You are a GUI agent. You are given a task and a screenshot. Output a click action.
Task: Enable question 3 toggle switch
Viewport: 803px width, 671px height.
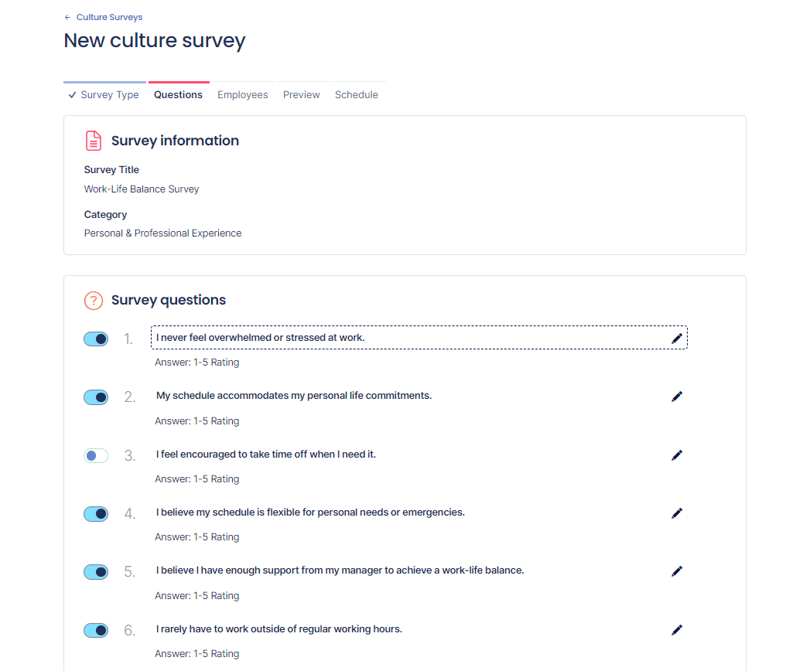pos(96,456)
